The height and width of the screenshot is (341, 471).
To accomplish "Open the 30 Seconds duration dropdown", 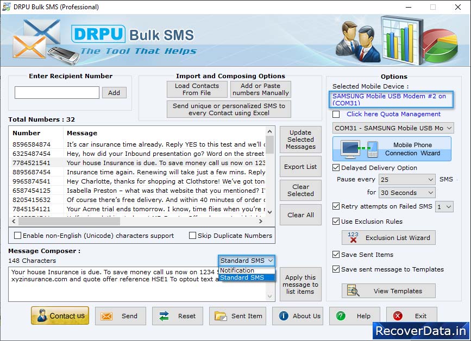I will (x=407, y=193).
